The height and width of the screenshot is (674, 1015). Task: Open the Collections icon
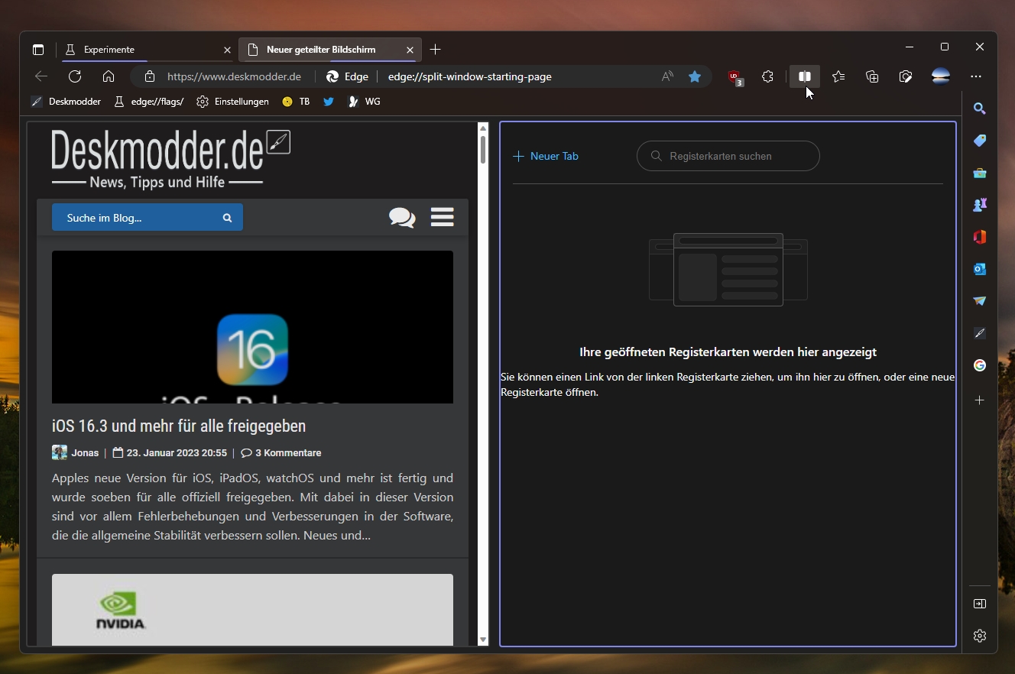point(872,76)
